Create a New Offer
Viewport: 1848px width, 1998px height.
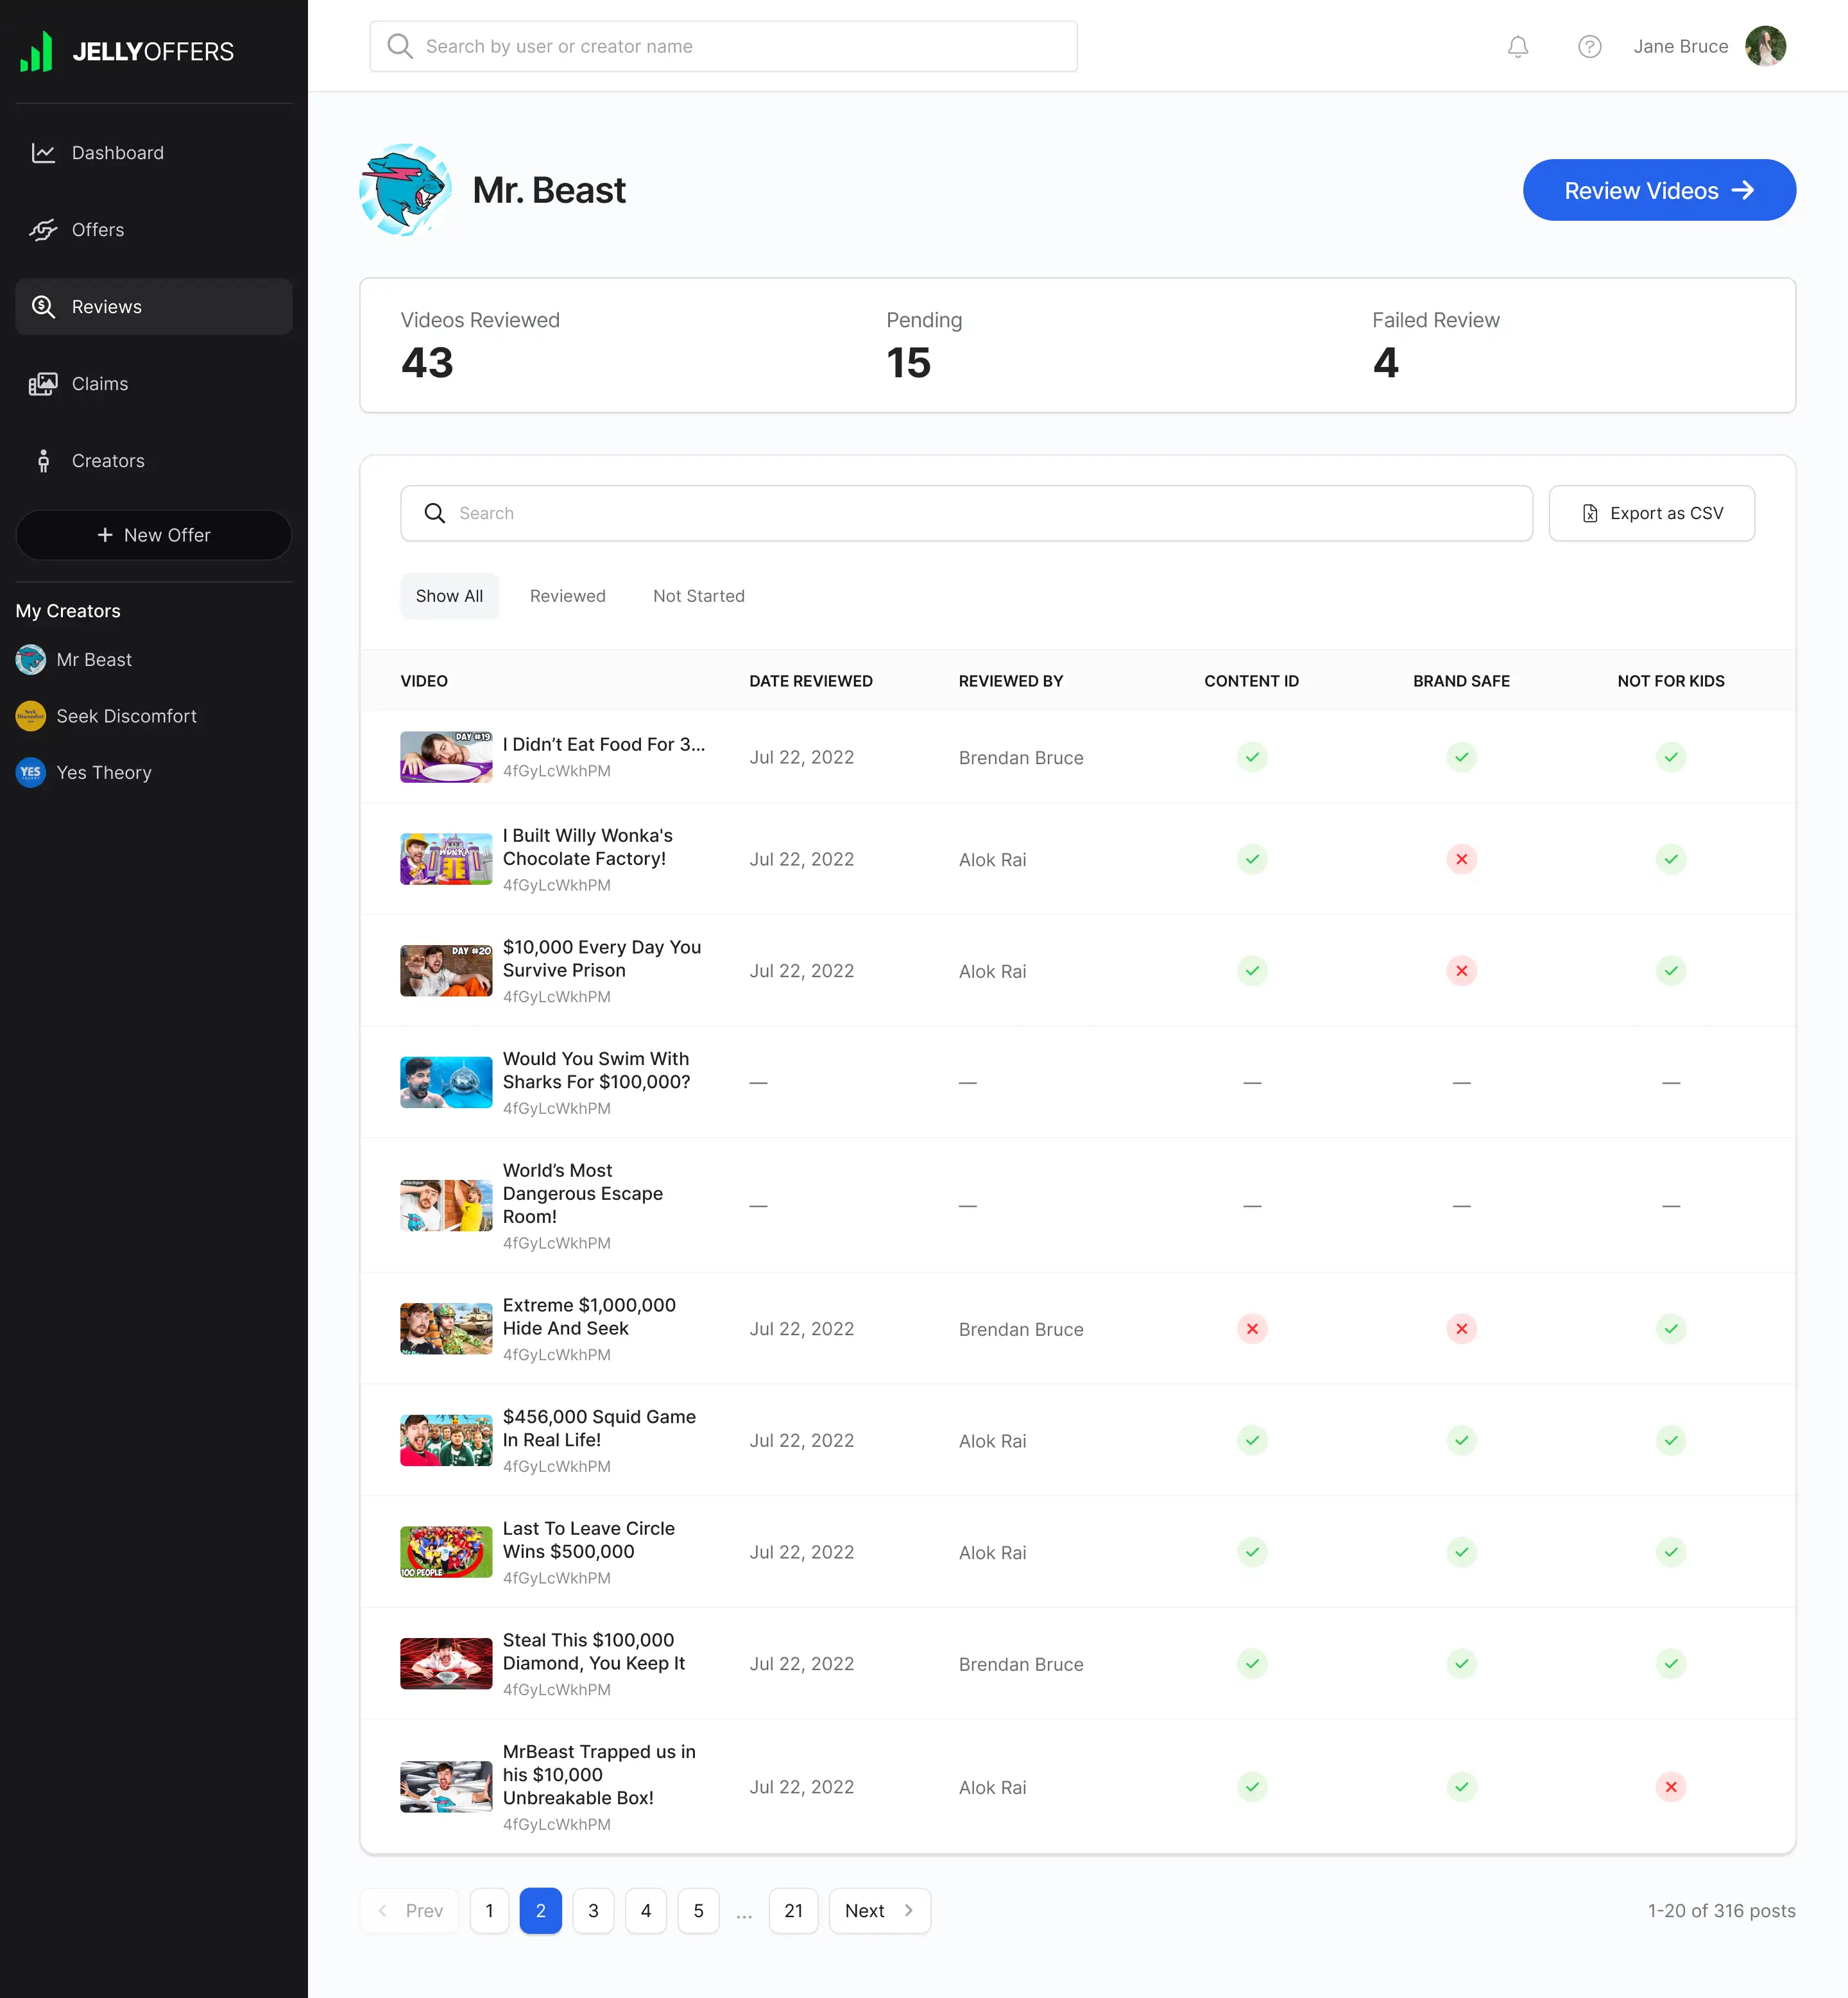pos(154,535)
